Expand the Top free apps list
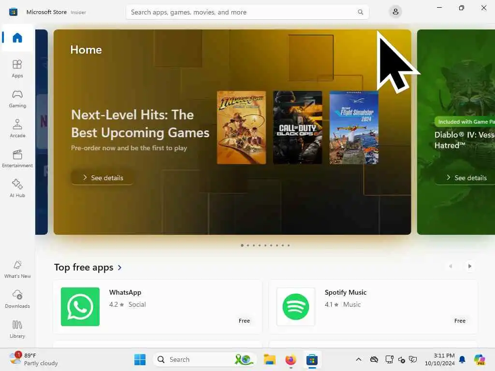 click(88, 267)
